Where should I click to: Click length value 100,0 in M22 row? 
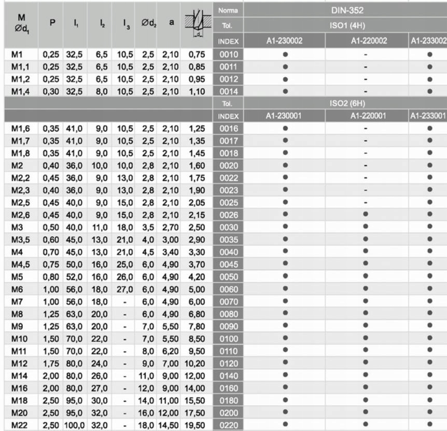tap(74, 425)
